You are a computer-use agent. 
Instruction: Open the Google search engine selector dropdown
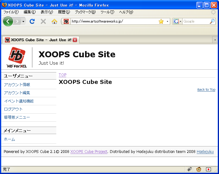point(178,21)
